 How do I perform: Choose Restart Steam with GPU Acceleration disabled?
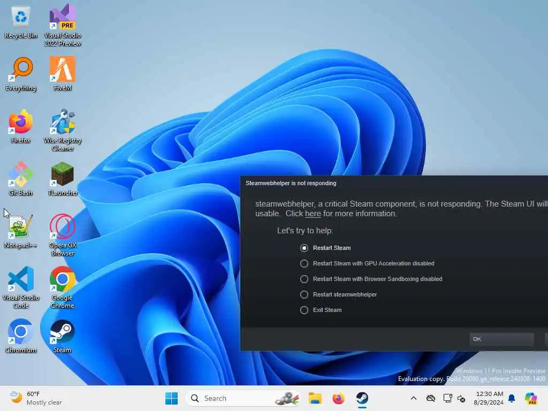click(367, 263)
